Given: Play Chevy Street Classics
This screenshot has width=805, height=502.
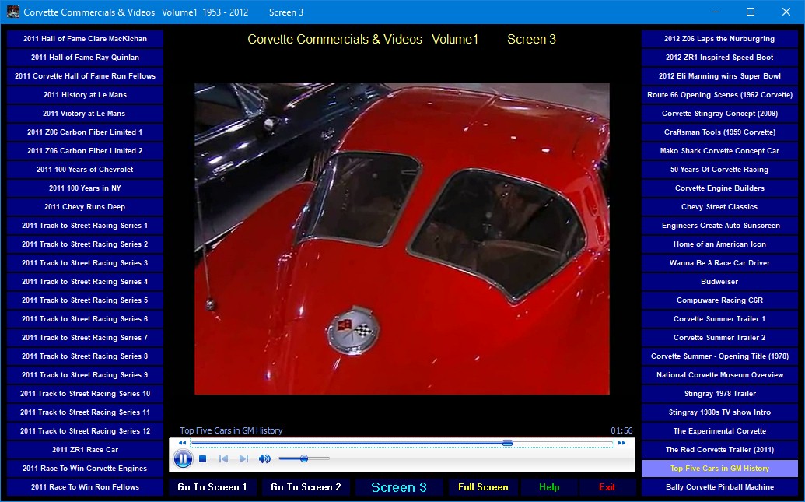Looking at the screenshot, I should point(719,207).
